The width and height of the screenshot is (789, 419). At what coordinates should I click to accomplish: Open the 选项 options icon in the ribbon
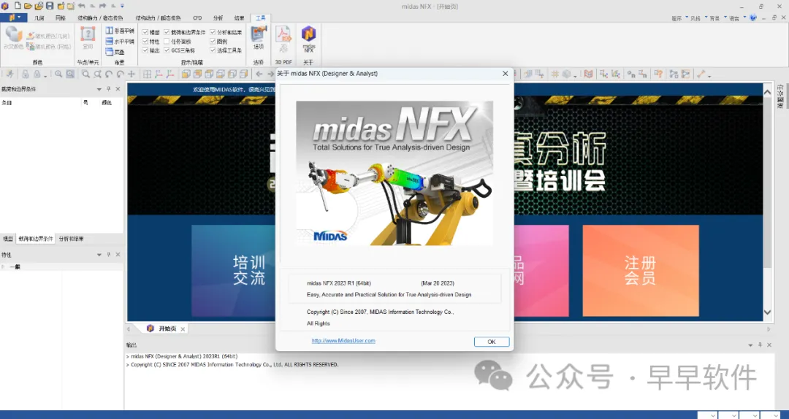(259, 38)
